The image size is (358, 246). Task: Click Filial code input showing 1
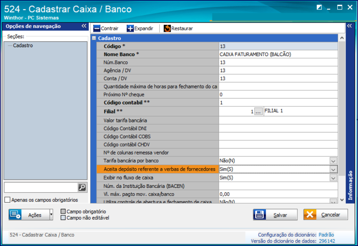click(237, 111)
